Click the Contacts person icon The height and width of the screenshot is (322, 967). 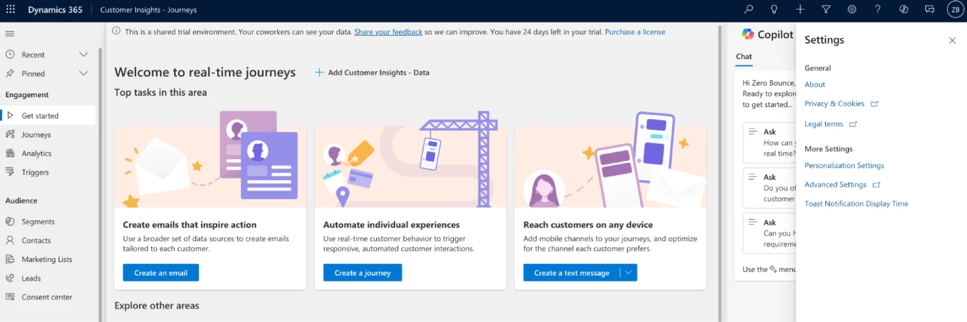10,240
